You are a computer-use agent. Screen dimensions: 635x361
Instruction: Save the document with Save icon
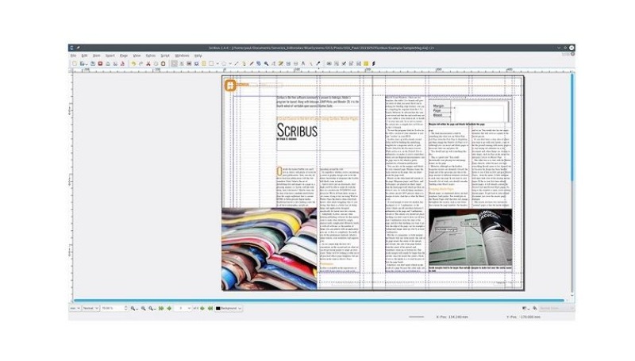click(93, 63)
